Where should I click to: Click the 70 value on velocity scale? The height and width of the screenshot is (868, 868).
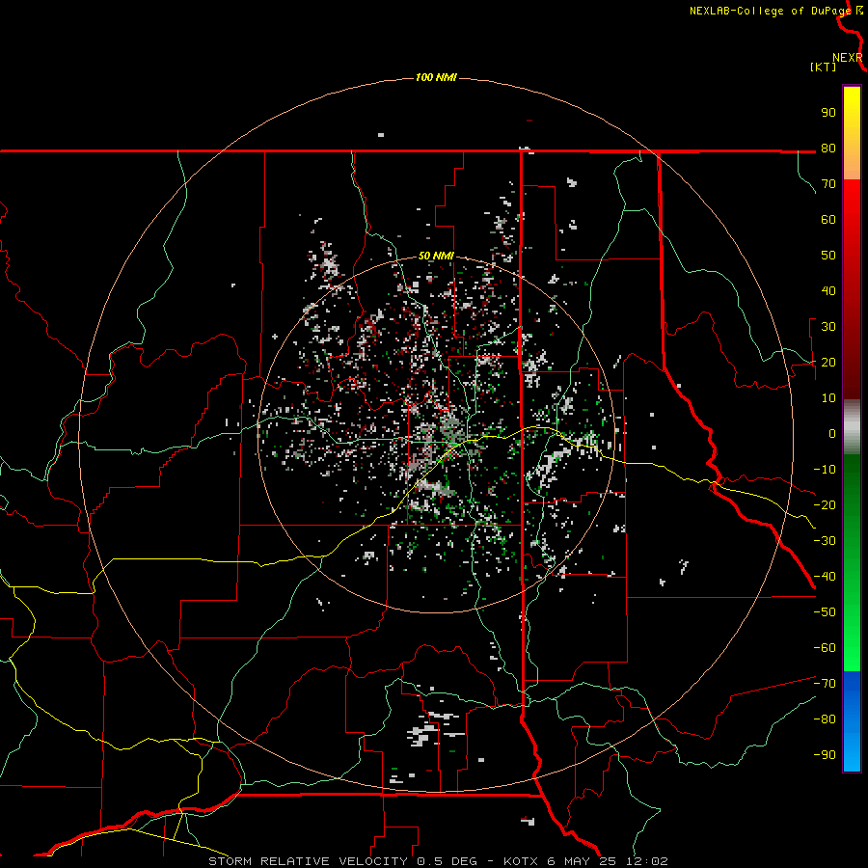coord(828,184)
